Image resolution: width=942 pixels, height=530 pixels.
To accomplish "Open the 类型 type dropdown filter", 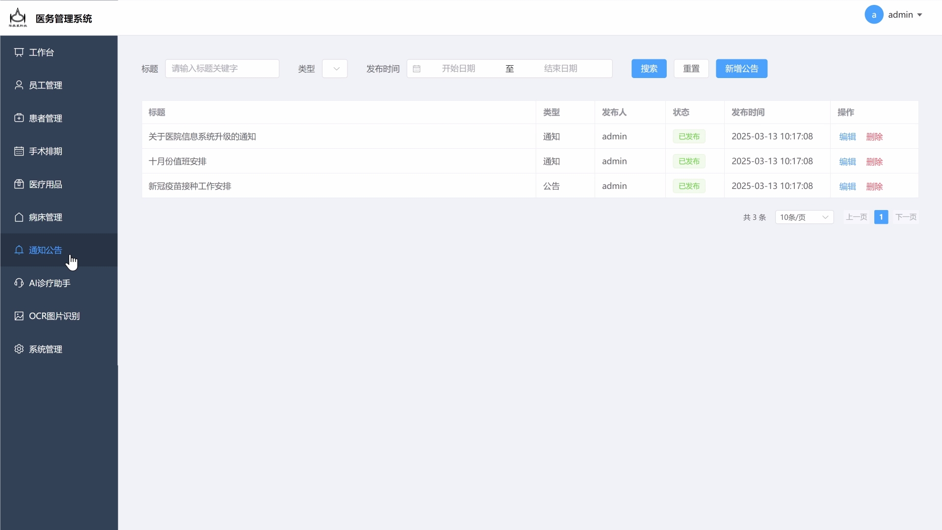I will 335,69.
